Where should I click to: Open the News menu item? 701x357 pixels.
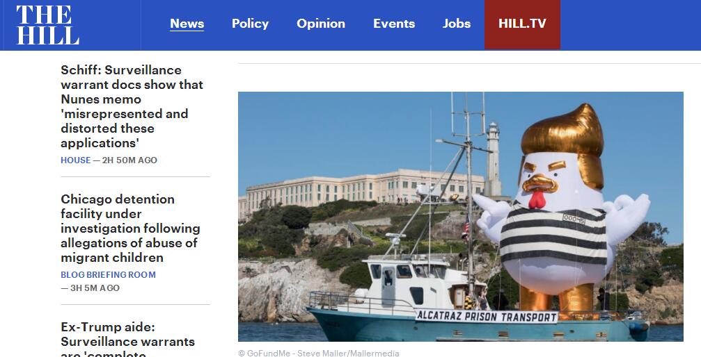[187, 24]
